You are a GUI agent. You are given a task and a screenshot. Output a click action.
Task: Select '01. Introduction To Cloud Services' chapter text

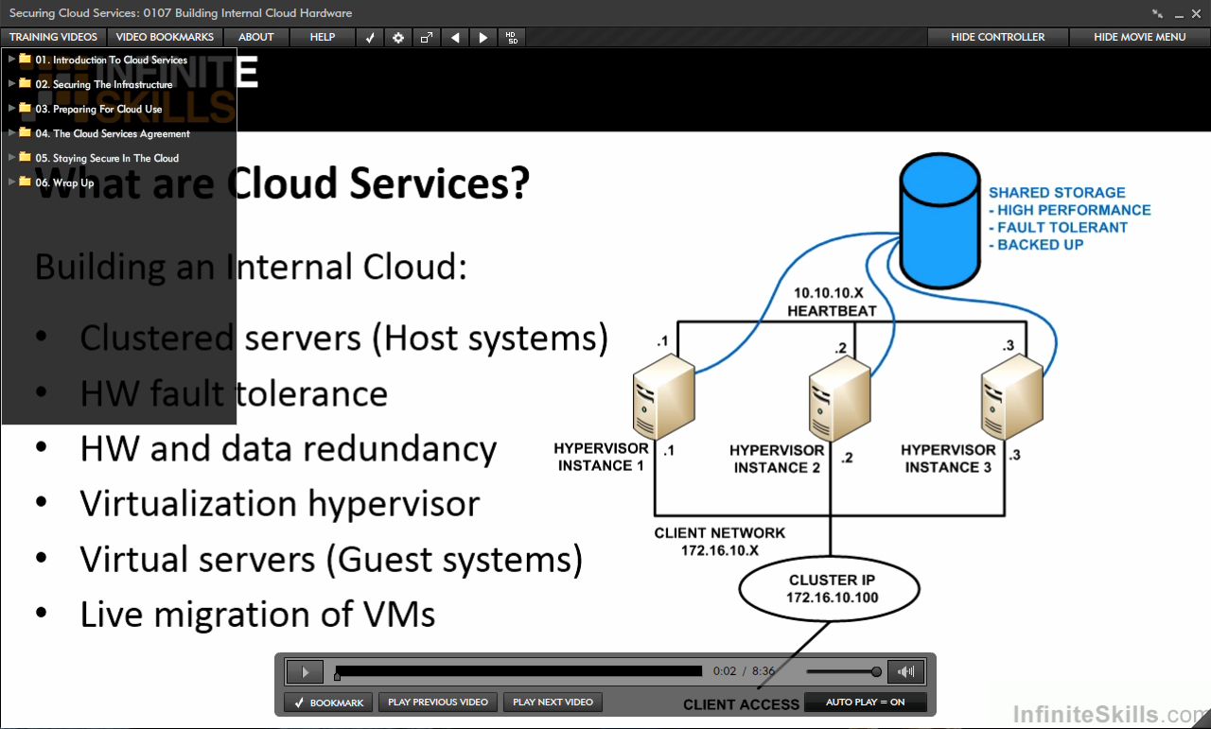point(112,60)
